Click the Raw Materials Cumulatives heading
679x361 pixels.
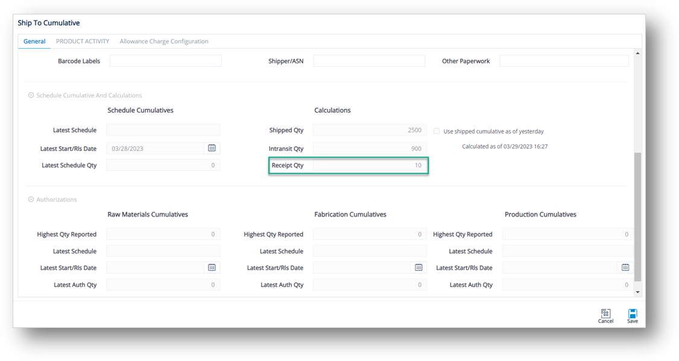coord(148,214)
